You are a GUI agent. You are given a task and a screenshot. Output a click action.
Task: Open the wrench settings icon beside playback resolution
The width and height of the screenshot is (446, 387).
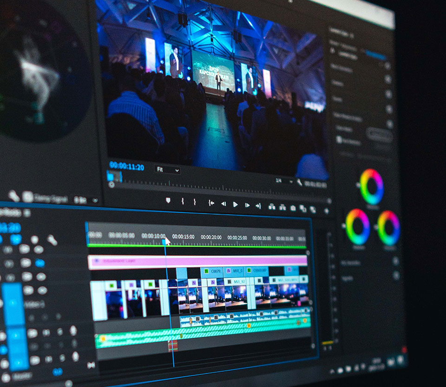[299, 182]
